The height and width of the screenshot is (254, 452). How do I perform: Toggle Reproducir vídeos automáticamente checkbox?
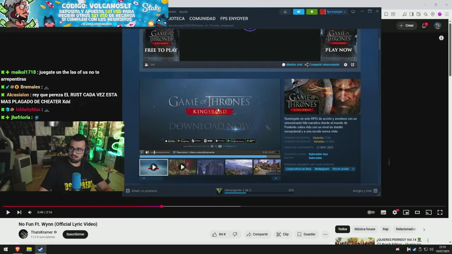coord(174,152)
